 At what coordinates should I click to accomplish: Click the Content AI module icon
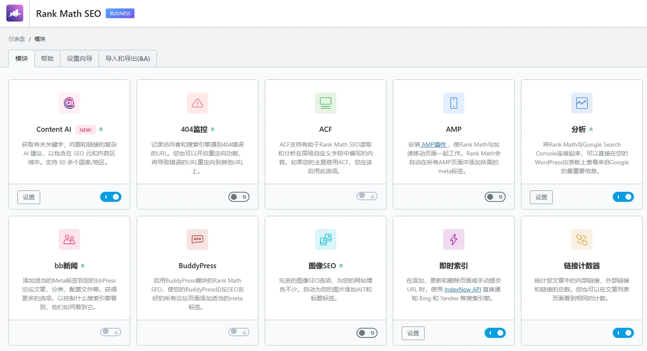click(x=69, y=103)
